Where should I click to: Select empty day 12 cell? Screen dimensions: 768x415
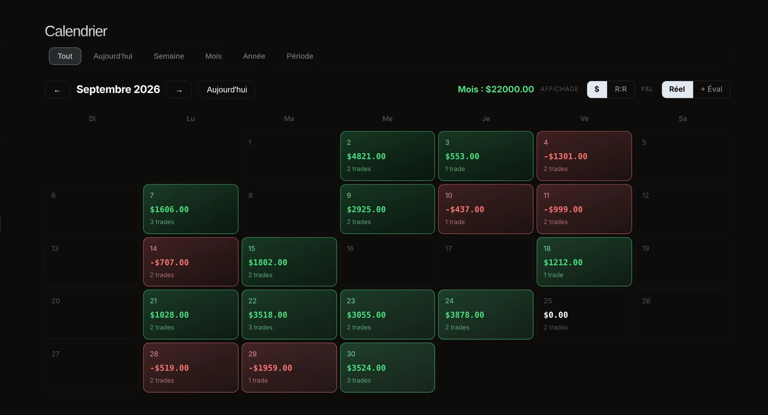coord(683,209)
